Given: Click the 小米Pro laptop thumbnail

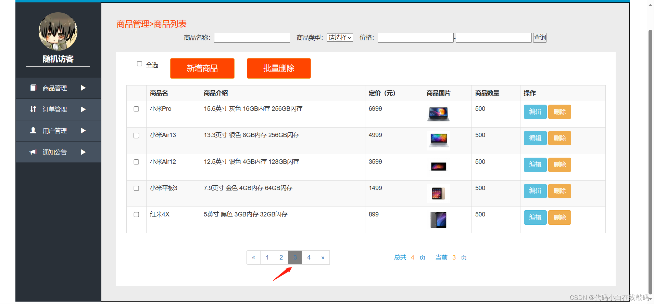Looking at the screenshot, I should (x=438, y=114).
